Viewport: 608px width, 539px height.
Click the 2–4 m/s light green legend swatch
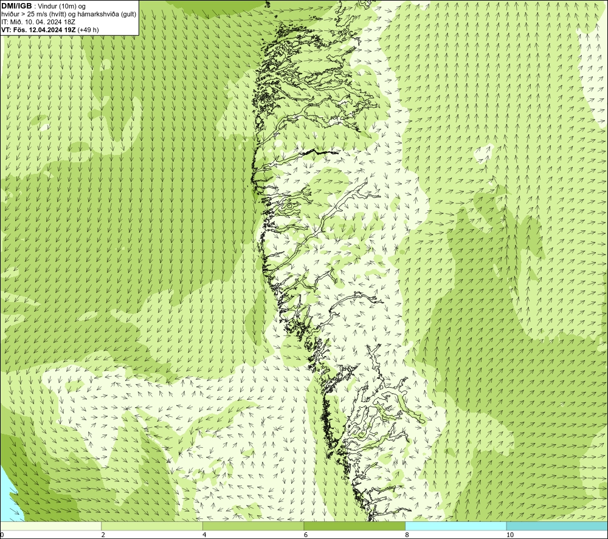[152, 526]
